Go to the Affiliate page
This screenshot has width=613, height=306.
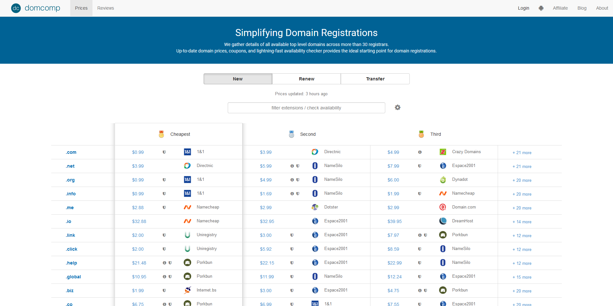(x=560, y=8)
